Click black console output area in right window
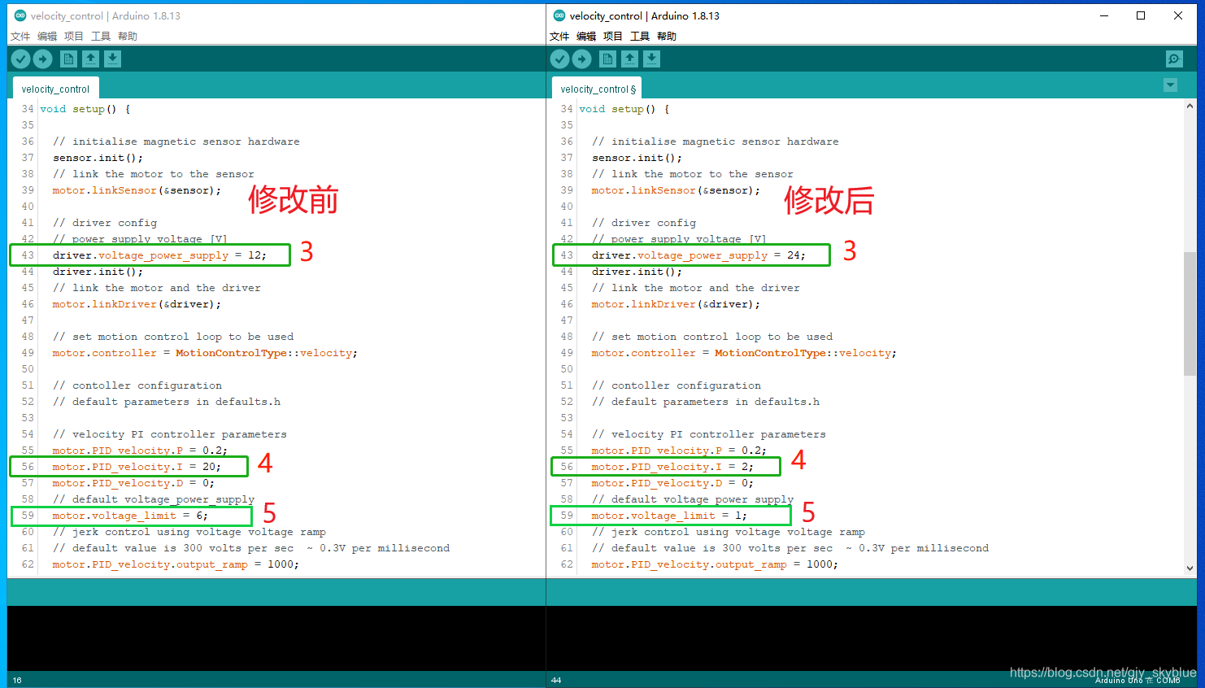1205x688 pixels. click(x=872, y=638)
